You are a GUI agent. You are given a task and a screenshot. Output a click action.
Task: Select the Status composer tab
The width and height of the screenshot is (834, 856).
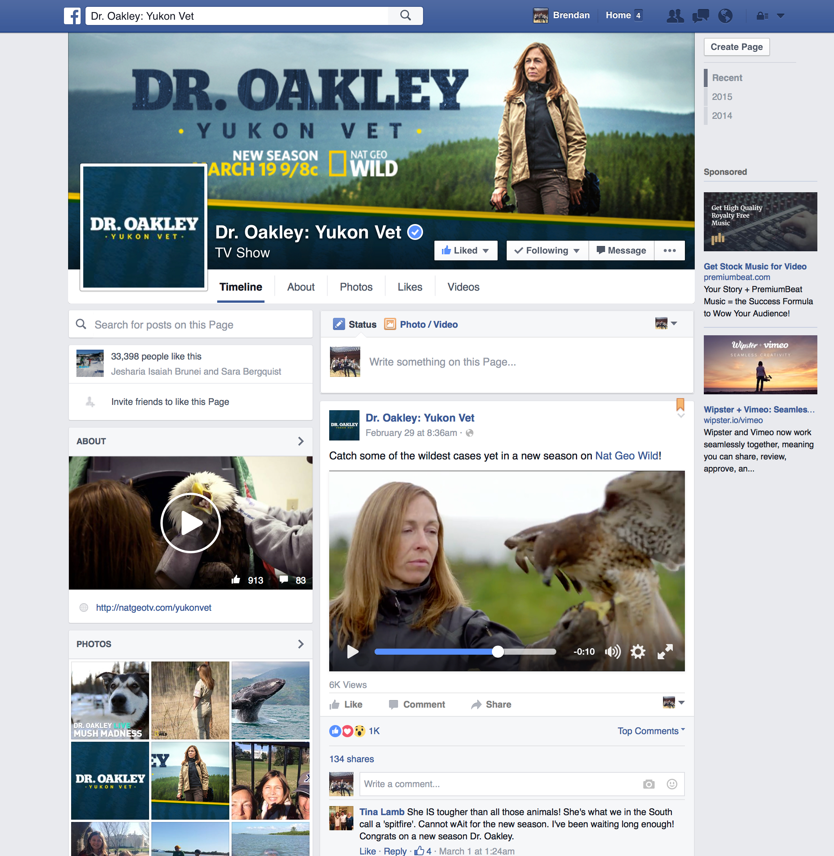click(x=355, y=324)
